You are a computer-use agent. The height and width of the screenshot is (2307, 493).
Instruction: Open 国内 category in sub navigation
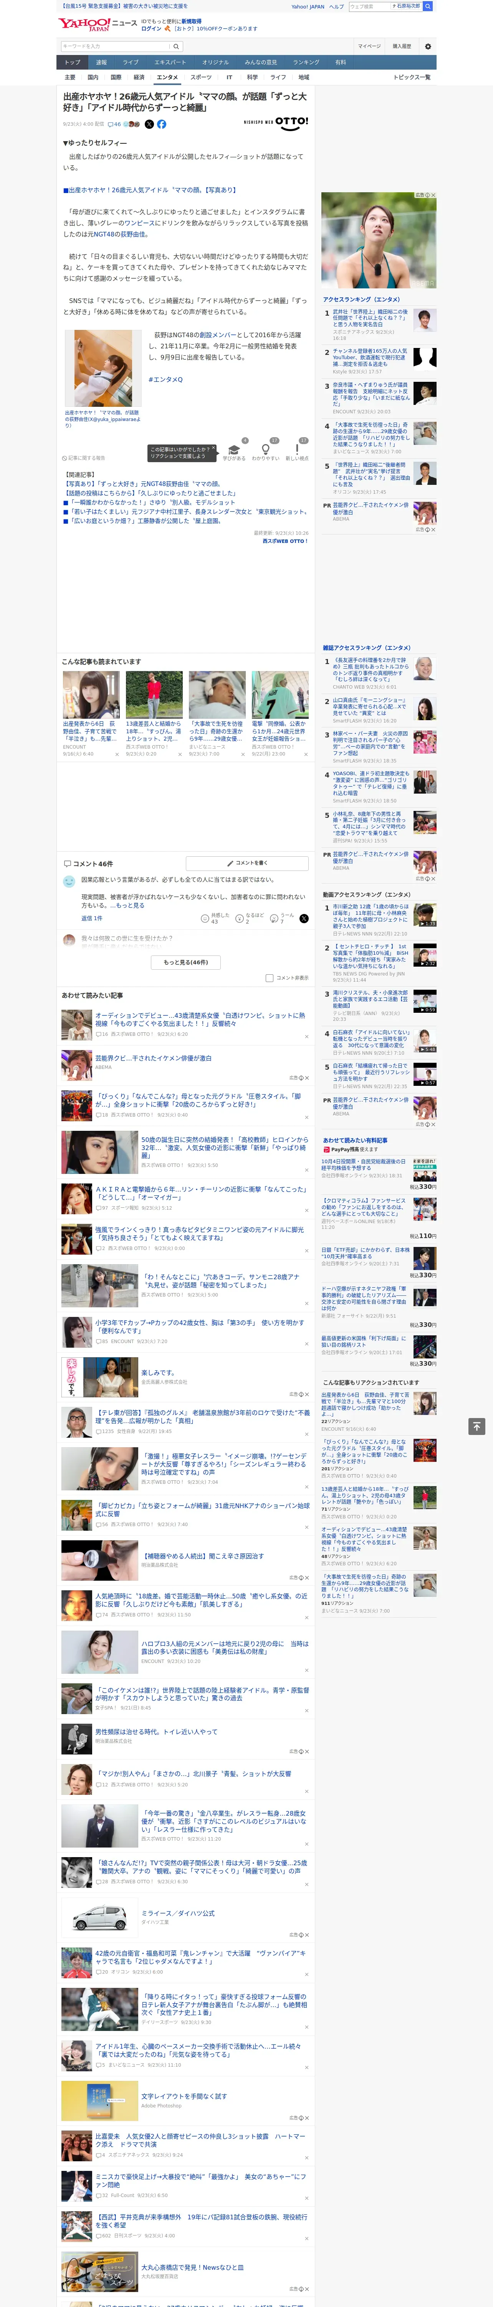[x=93, y=77]
